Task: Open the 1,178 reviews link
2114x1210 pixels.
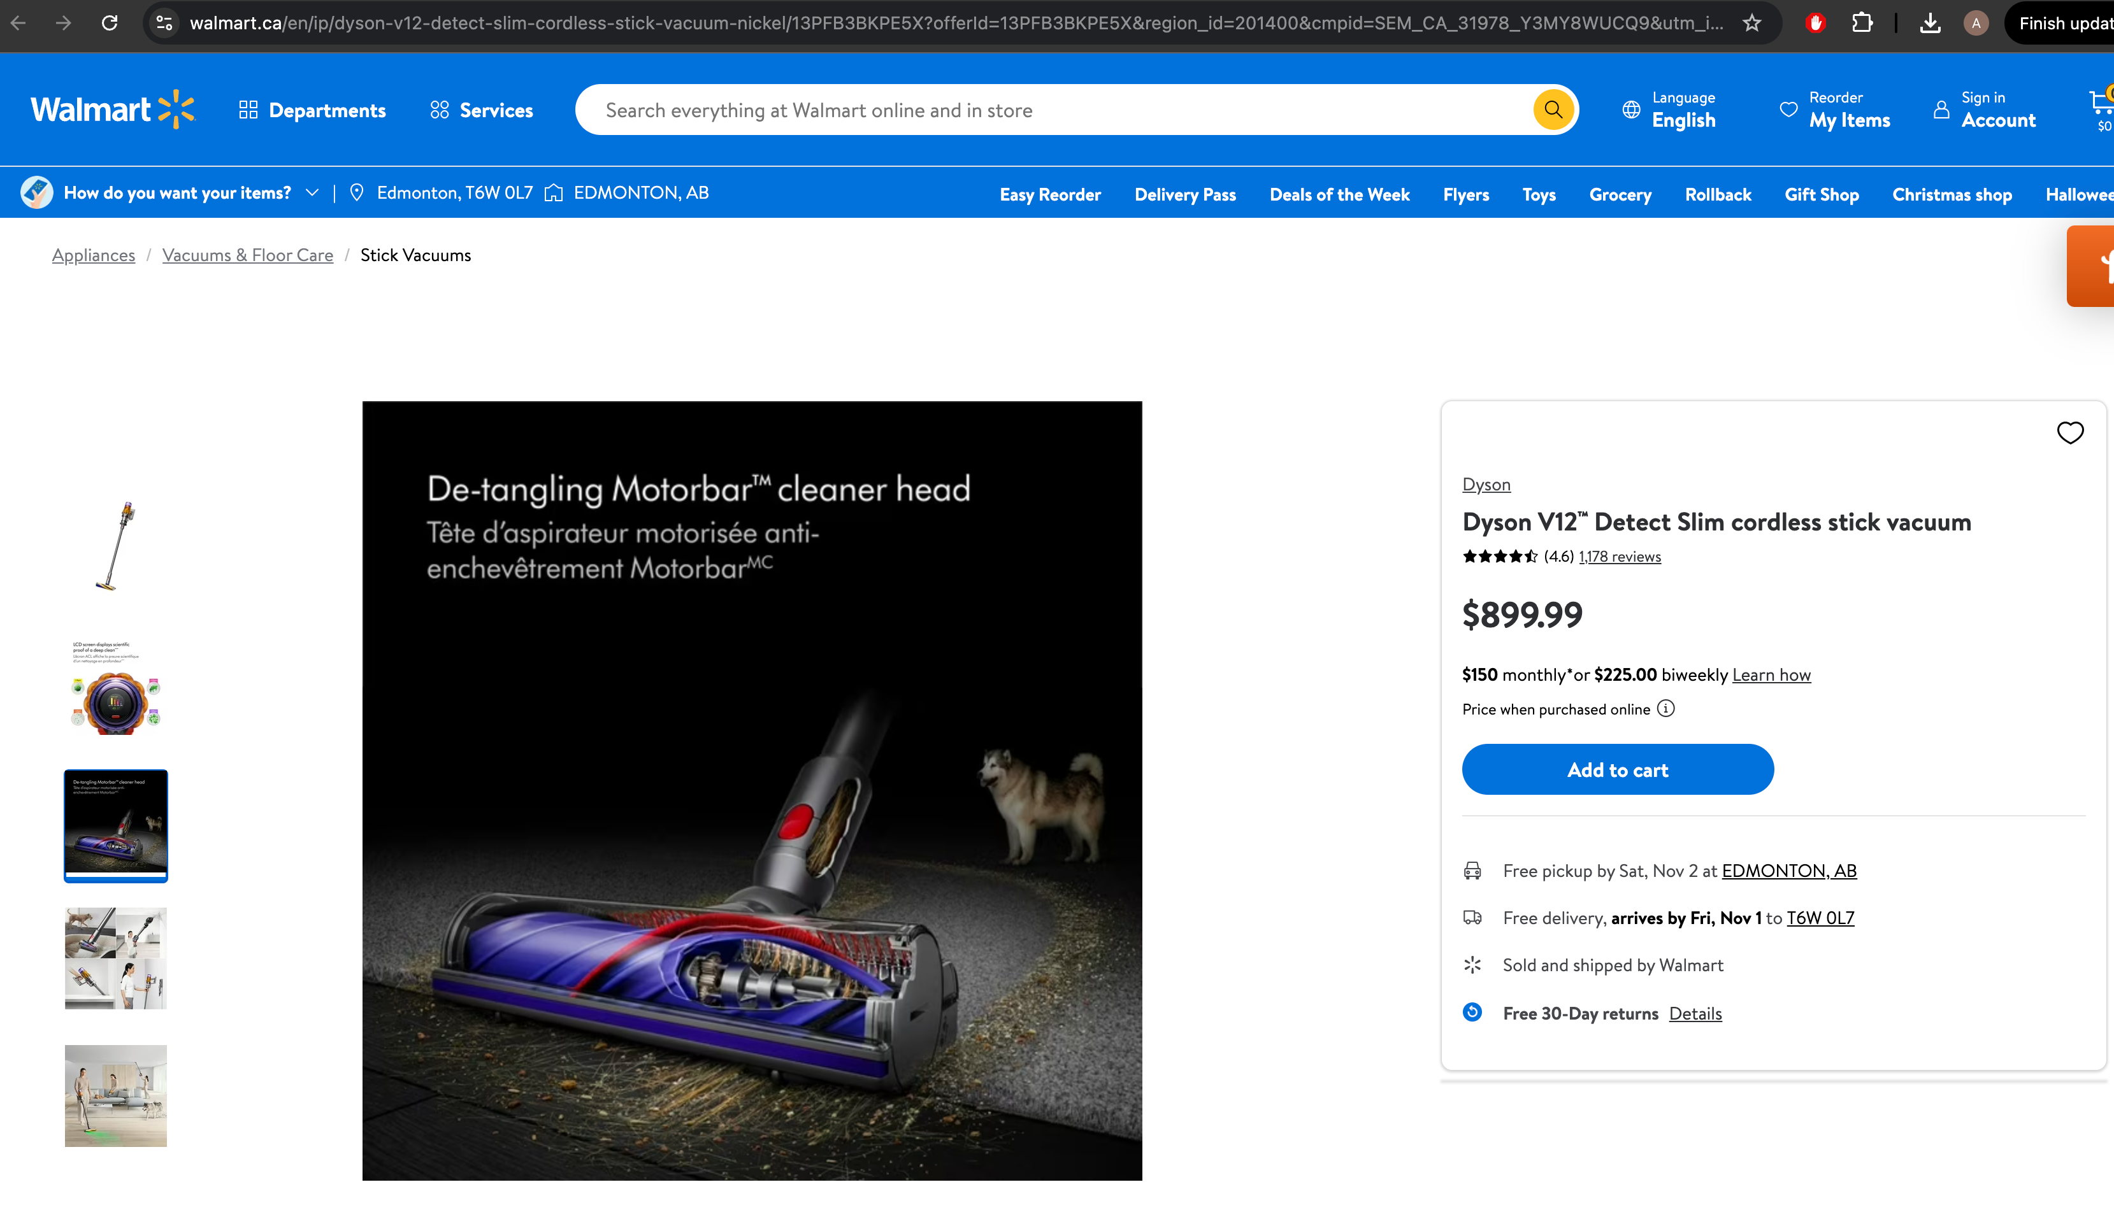Action: pyautogui.click(x=1618, y=556)
